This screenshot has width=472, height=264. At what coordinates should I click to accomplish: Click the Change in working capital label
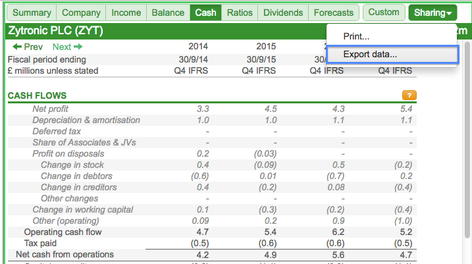(83, 209)
